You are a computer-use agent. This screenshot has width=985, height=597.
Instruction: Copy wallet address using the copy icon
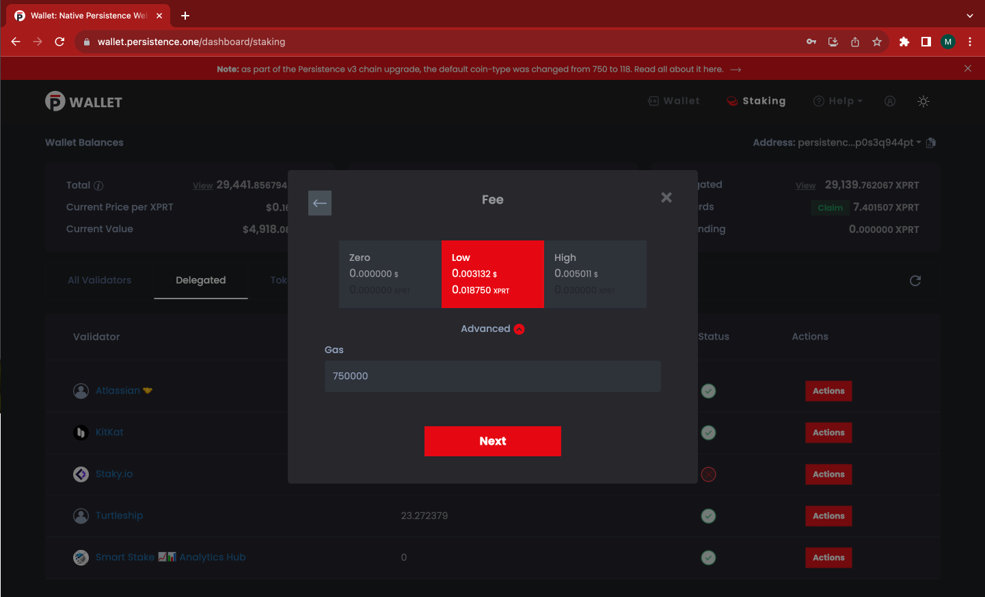931,143
